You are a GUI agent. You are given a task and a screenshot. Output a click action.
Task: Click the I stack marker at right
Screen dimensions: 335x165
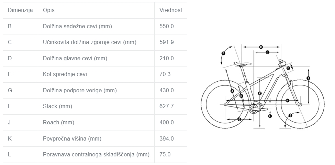pos(308,79)
